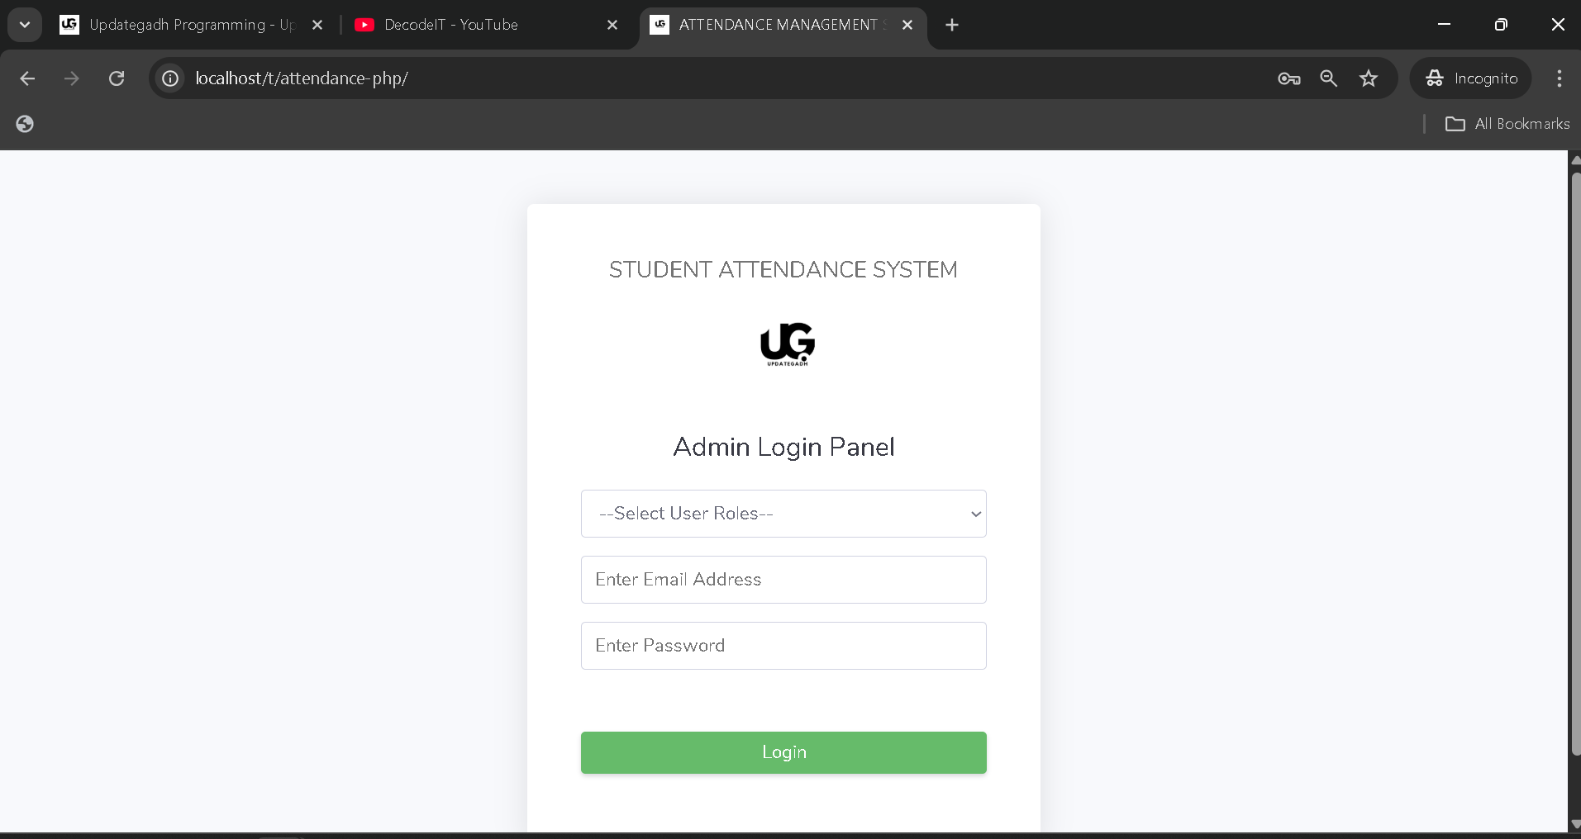Click the Incognito indicator button

1471,78
